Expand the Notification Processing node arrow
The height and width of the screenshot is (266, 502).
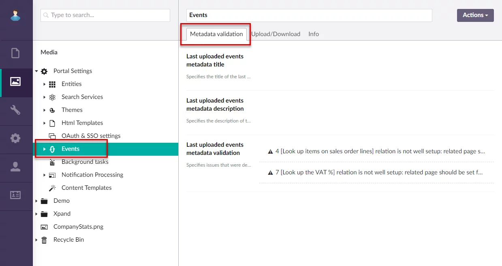pyautogui.click(x=44, y=175)
